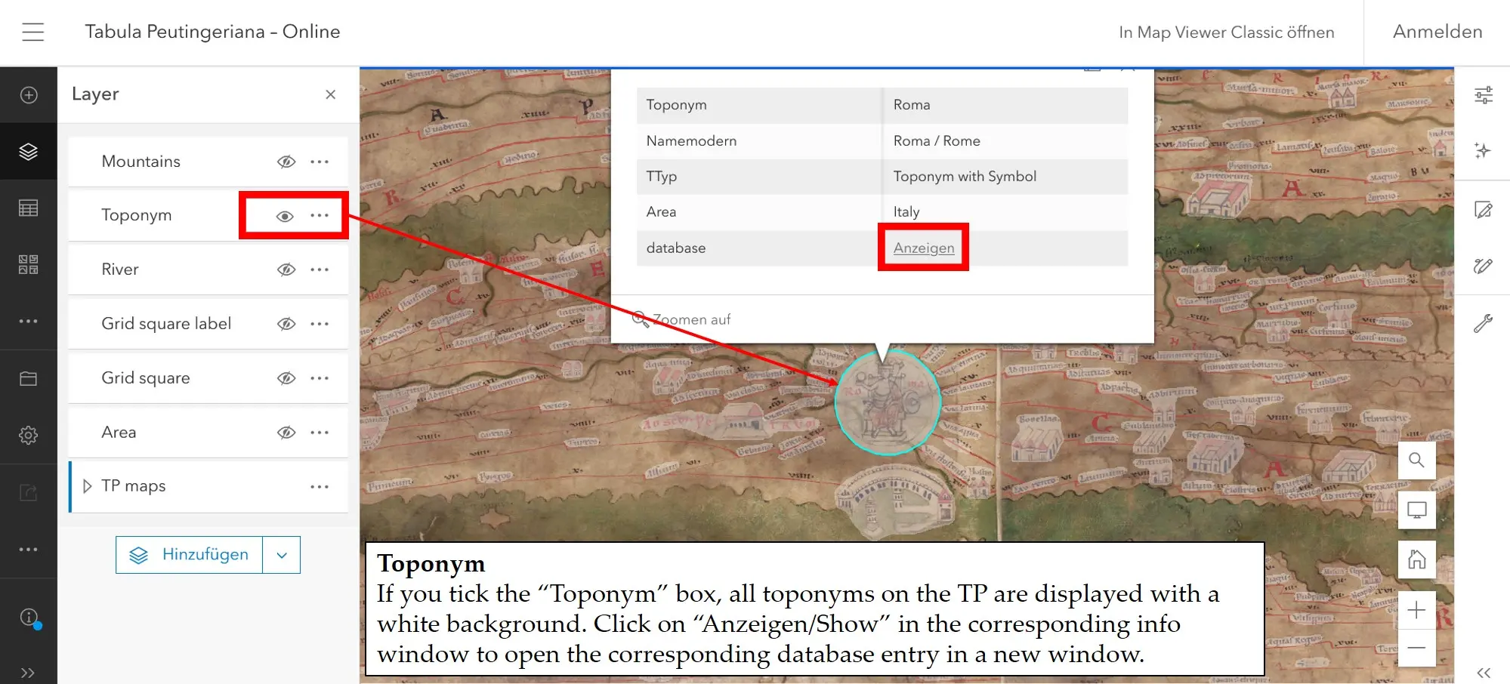The image size is (1510, 684).
Task: Click the Hinzufügen add layer button
Action: [189, 555]
